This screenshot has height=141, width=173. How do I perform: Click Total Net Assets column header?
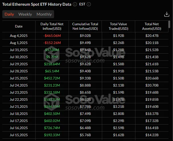click(x=152, y=26)
